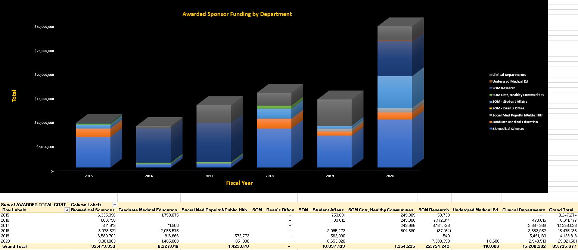Open the Column Labels filter dropdown
Viewport: 578px width, 250px height.
(x=115, y=205)
